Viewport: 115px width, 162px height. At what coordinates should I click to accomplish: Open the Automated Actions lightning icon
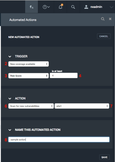(x=32, y=7)
